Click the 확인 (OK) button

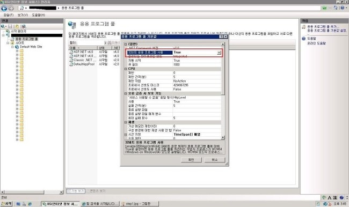(191, 160)
